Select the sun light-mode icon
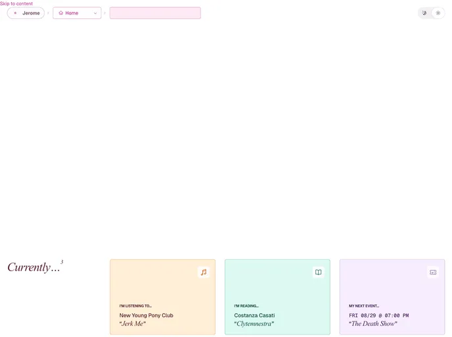The image size is (452, 337). click(x=438, y=13)
